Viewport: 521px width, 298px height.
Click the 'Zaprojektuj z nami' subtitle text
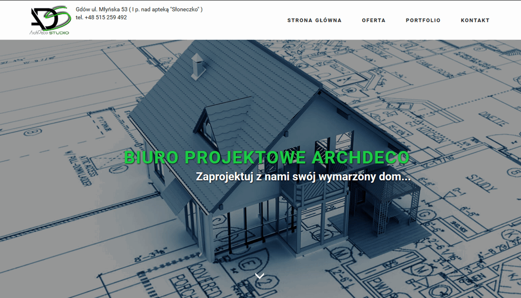click(303, 177)
